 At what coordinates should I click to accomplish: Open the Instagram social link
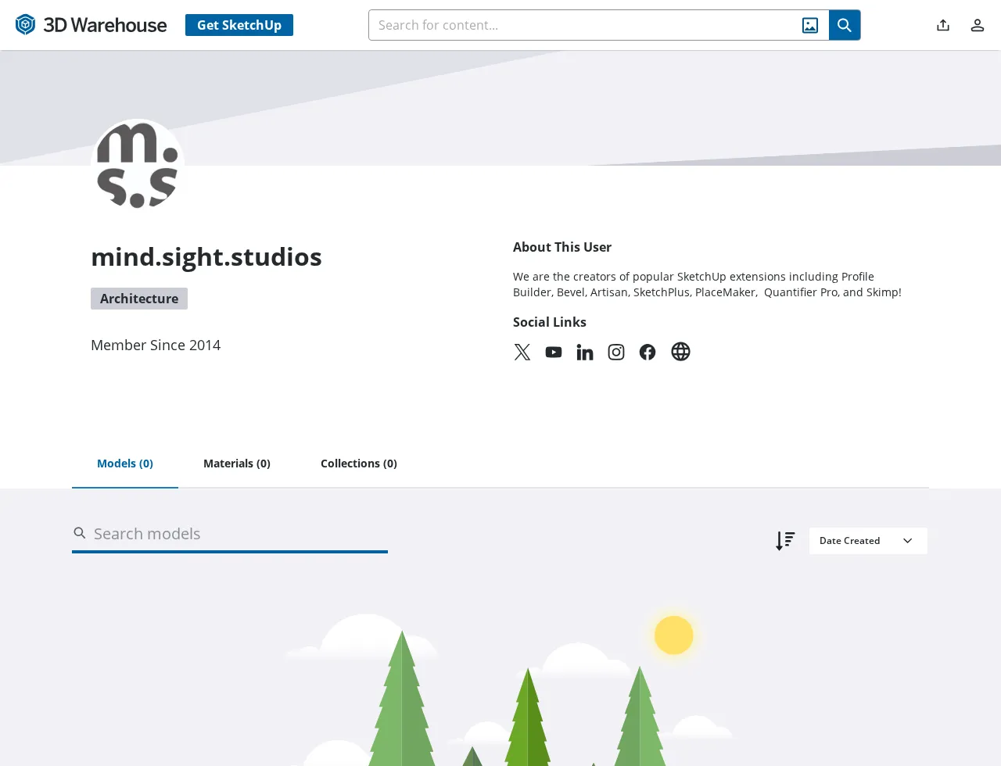[x=616, y=352]
